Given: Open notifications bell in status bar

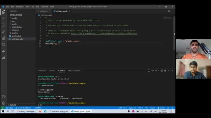Looking at the screenshot, I should pos(172,108).
